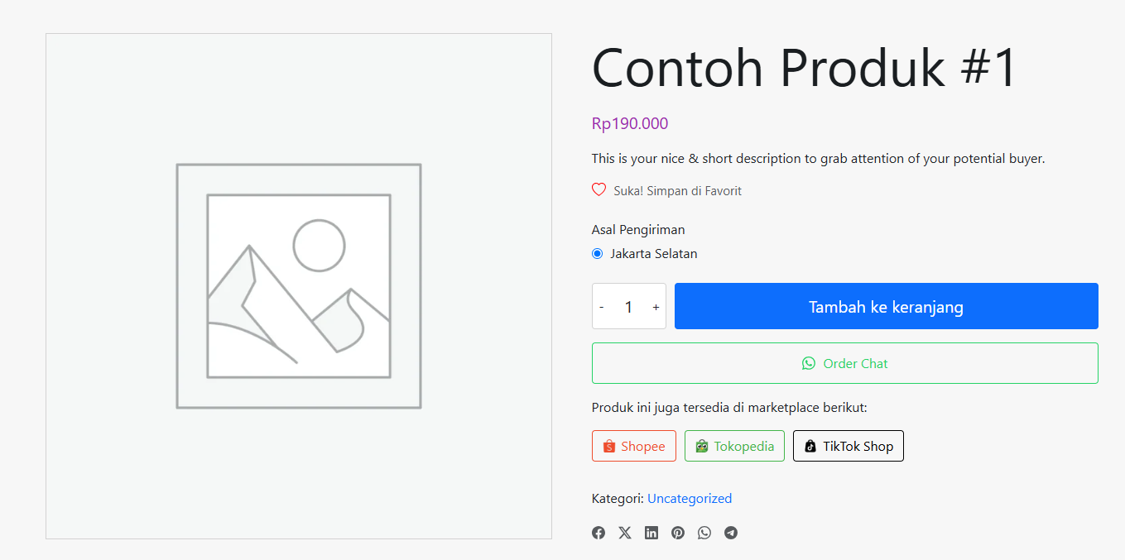
Task: Open the Order Chat button
Action: click(x=845, y=363)
